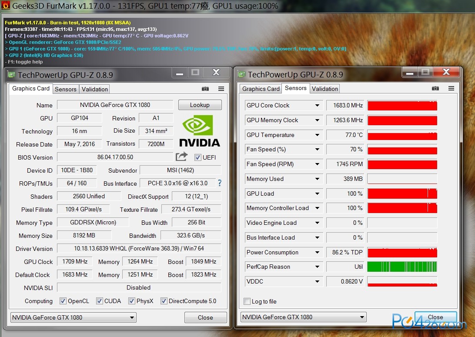This screenshot has height=337, width=475.
Task: Minimize the left GPU-Z window
Action: 180,73
